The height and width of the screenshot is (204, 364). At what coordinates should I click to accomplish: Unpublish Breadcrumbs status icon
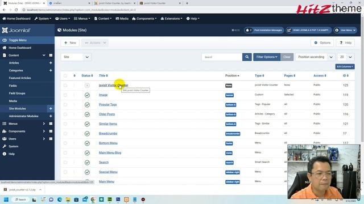click(87, 134)
